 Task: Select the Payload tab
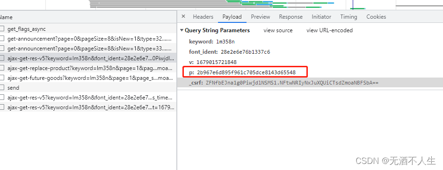(232, 17)
